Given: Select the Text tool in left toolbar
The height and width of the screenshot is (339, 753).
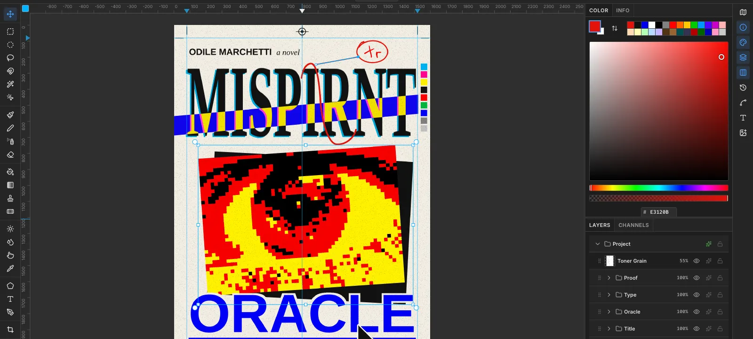Looking at the screenshot, I should pos(10,299).
